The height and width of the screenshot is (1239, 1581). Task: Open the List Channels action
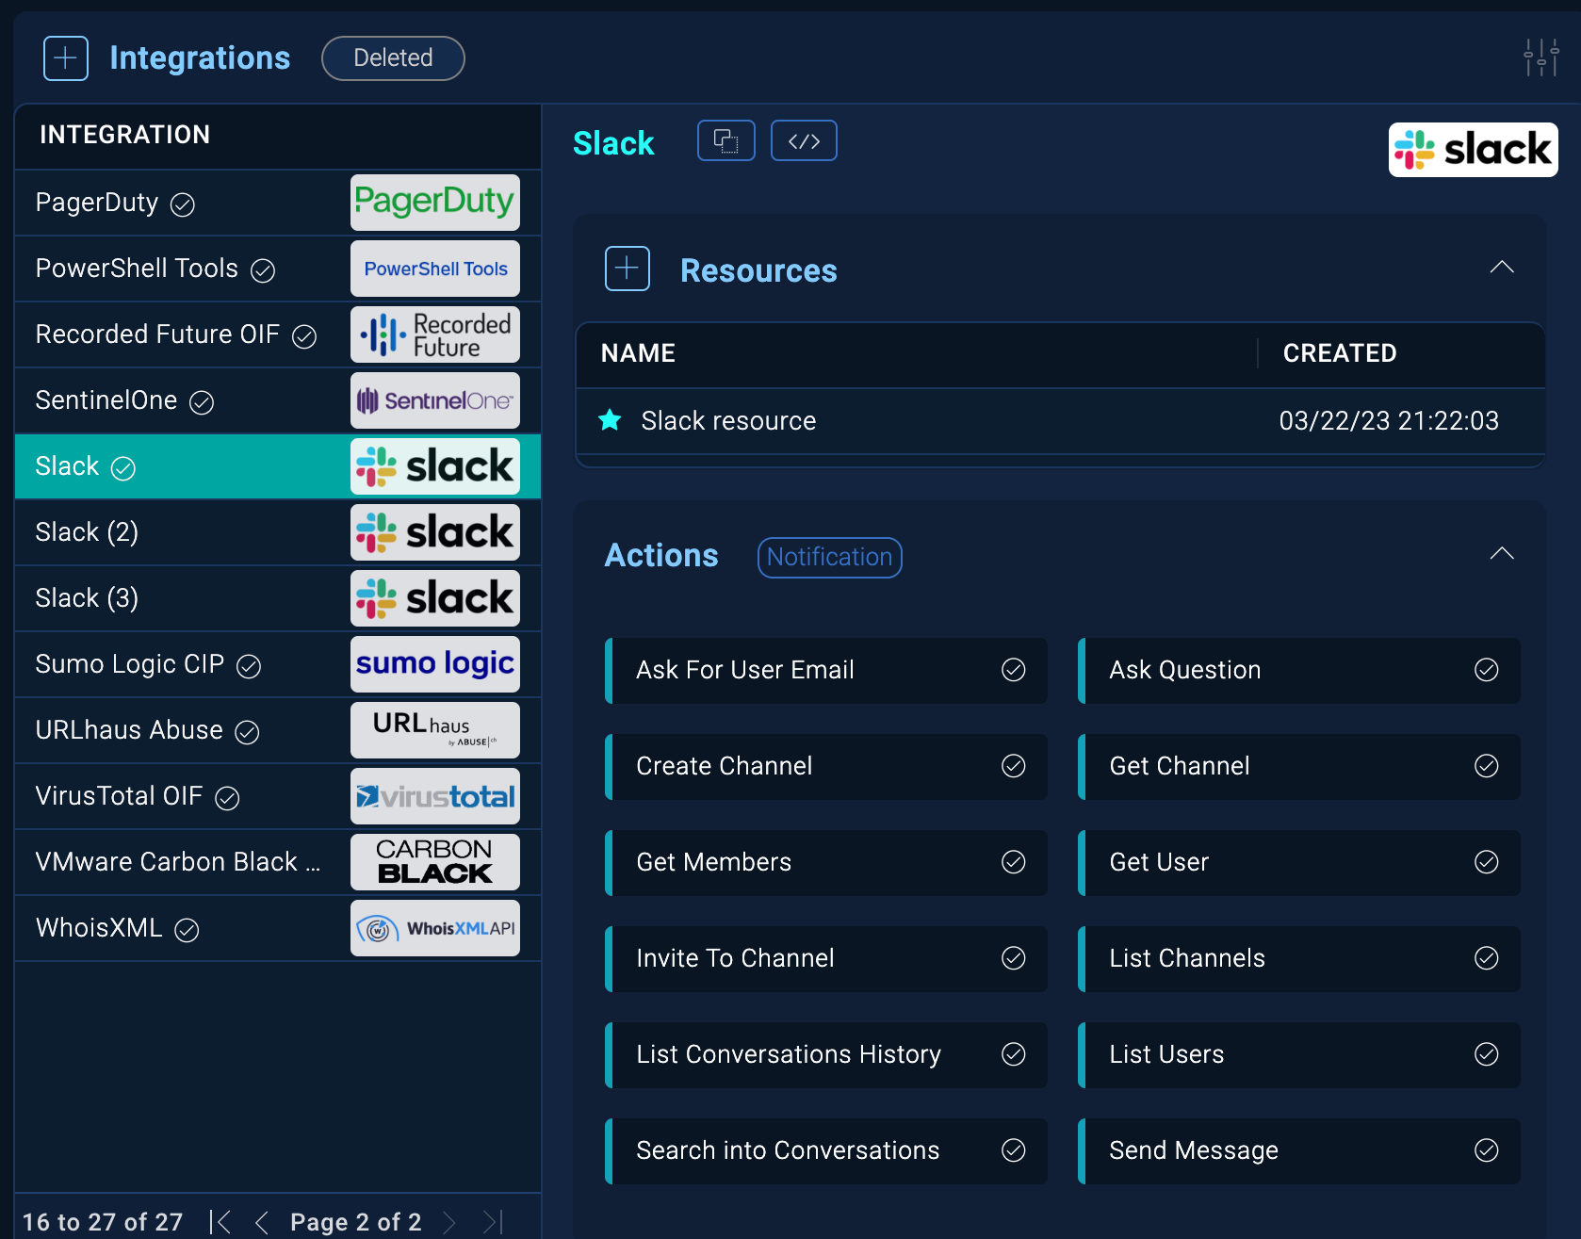pyautogui.click(x=1187, y=958)
